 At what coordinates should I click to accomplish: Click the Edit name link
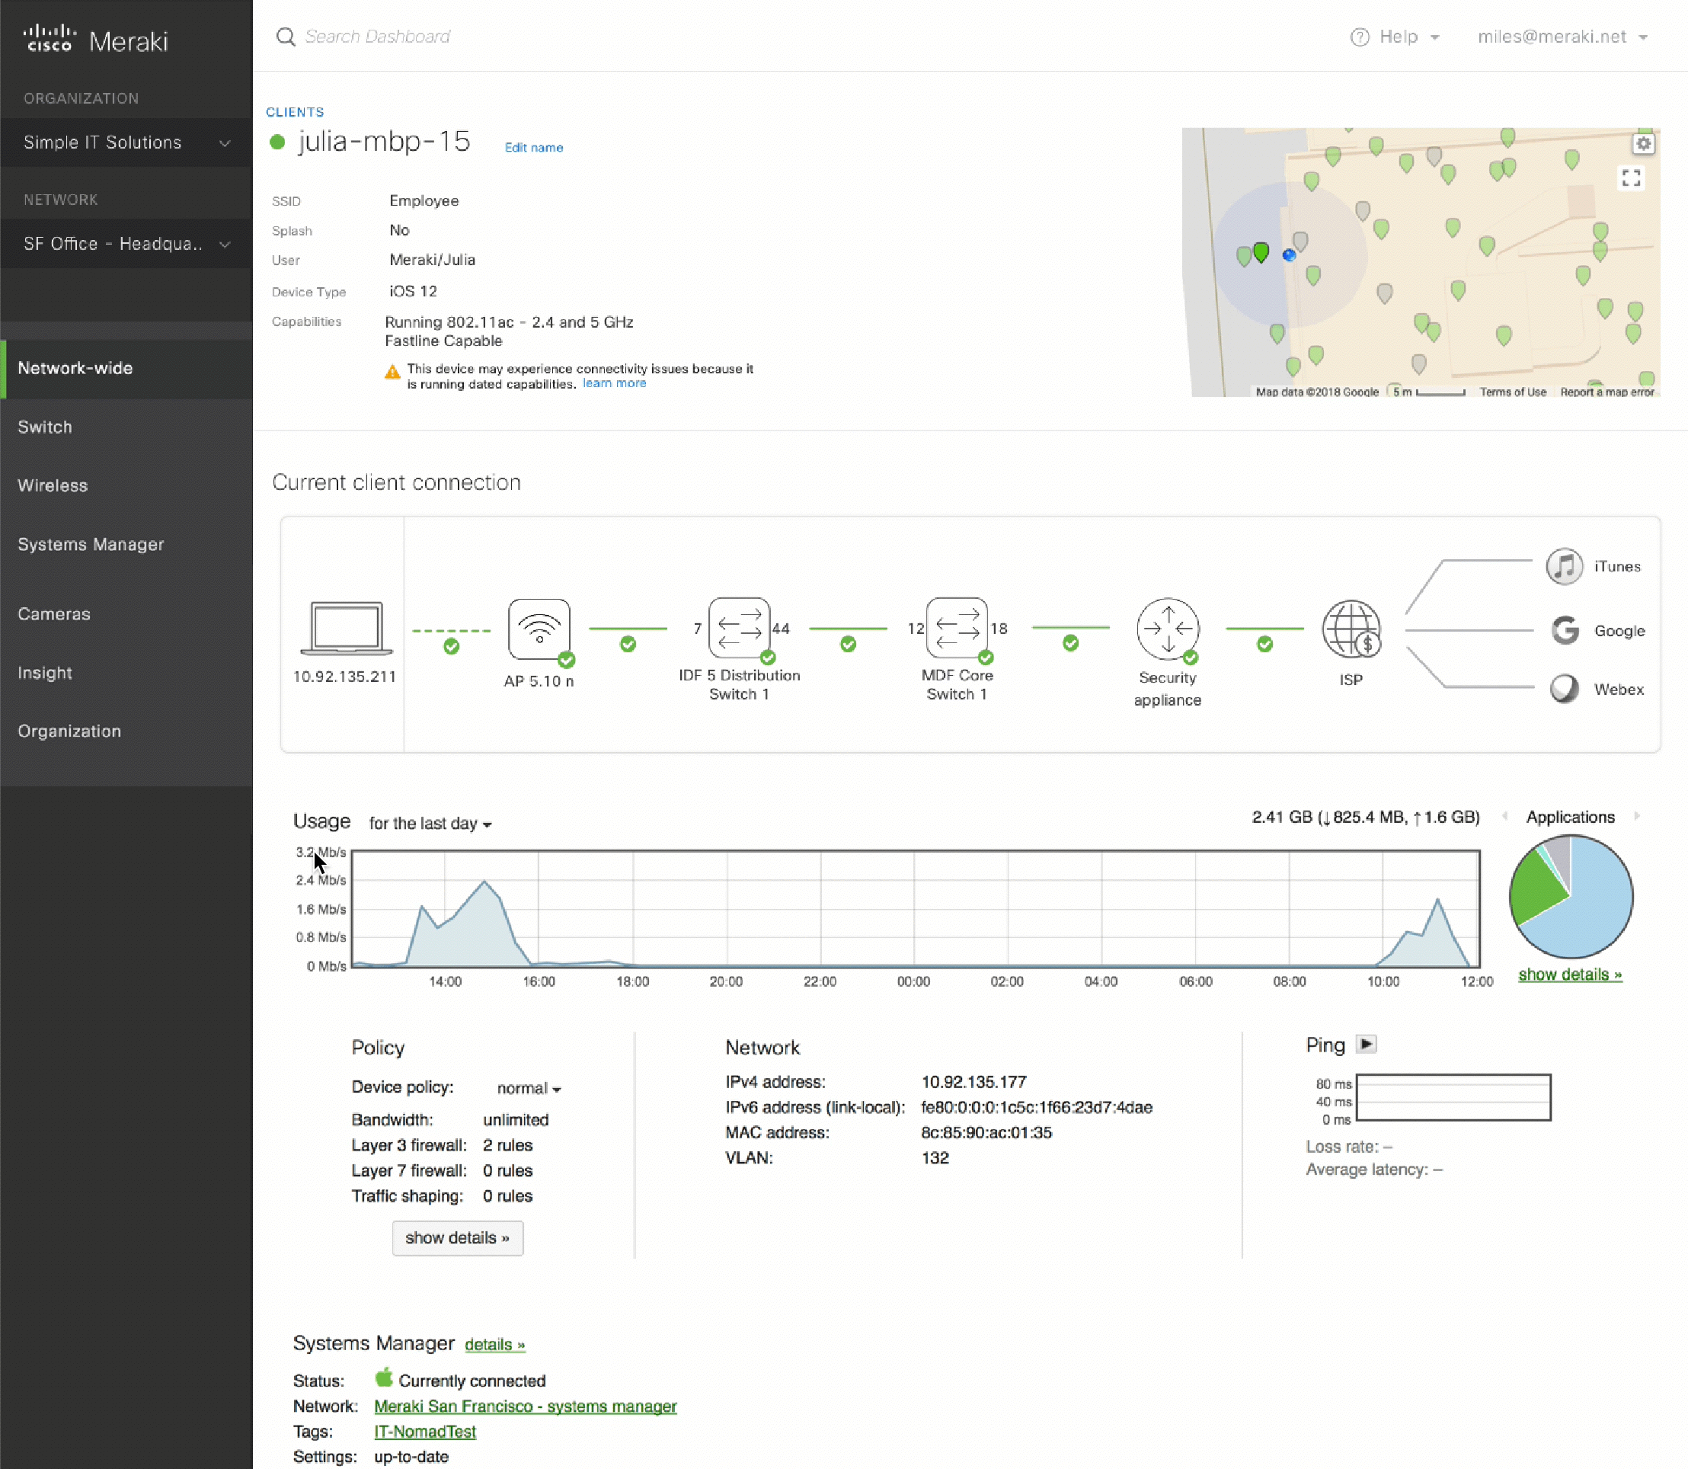tap(533, 148)
